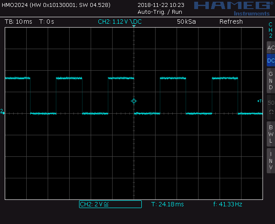
Task: Click the 'f: 41.33 Hz' frequency readout
Action: pyautogui.click(x=228, y=204)
